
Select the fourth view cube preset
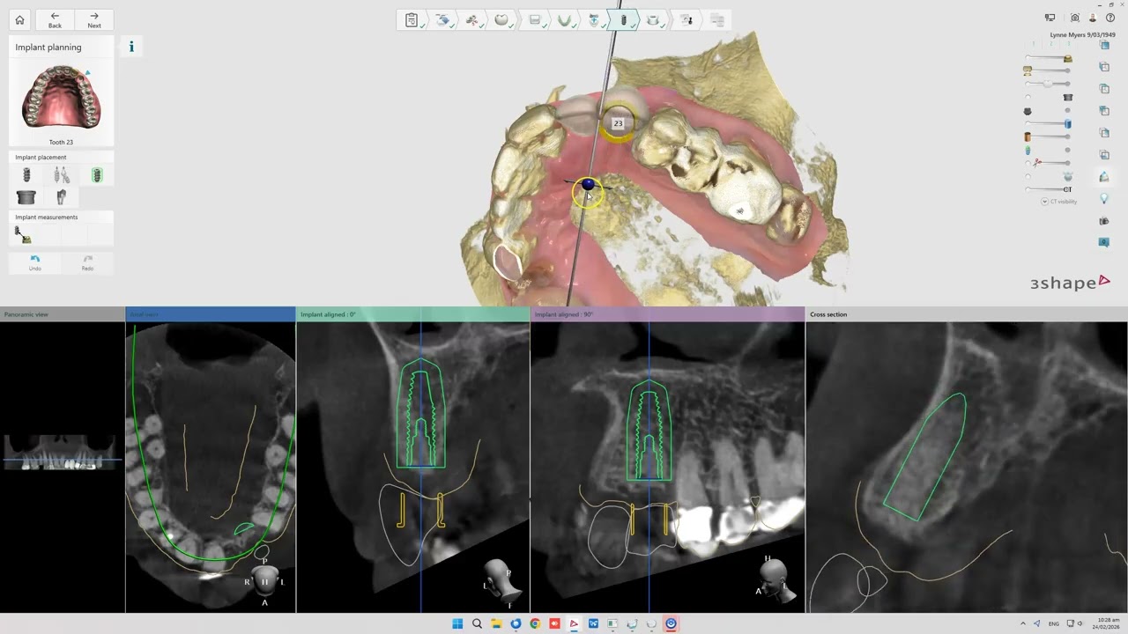click(x=1104, y=111)
